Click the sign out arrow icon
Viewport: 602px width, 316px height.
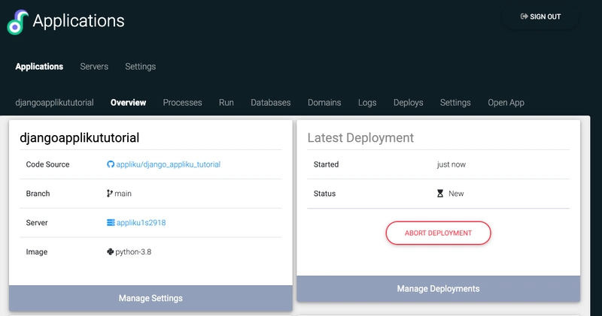(x=524, y=17)
